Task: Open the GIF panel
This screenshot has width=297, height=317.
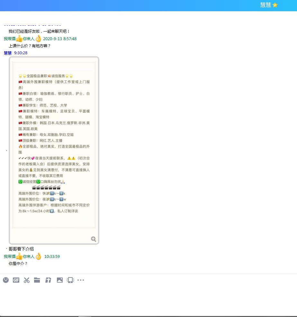Action: 16,280
